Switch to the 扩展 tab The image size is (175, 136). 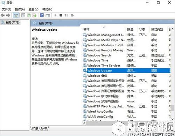pyautogui.click(x=35, y=128)
